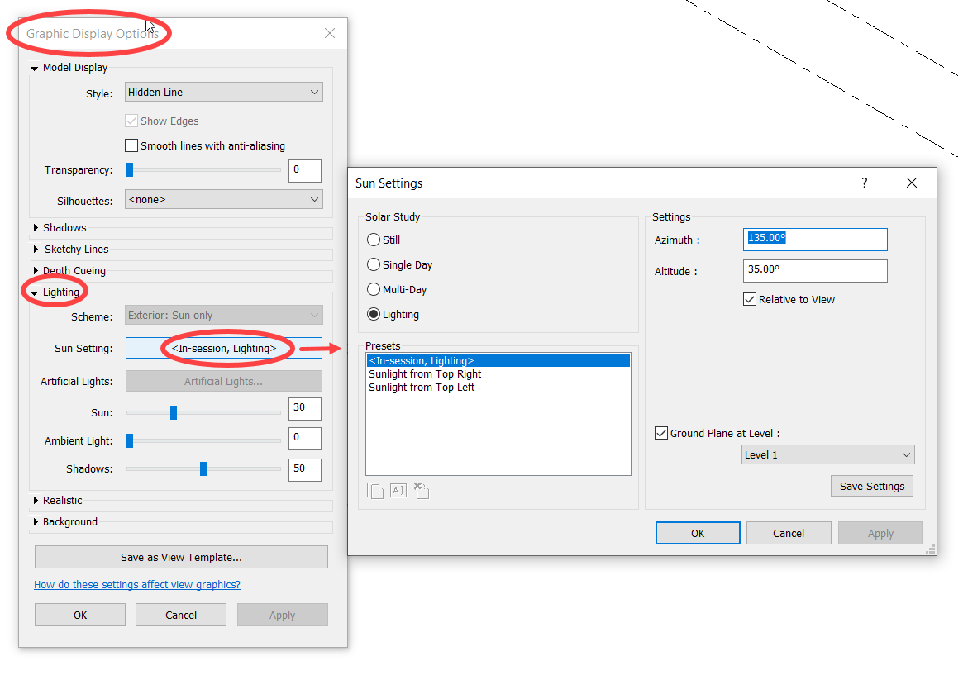Image resolution: width=963 pixels, height=699 pixels.
Task: Click Save as View Template... button
Action: tap(181, 557)
